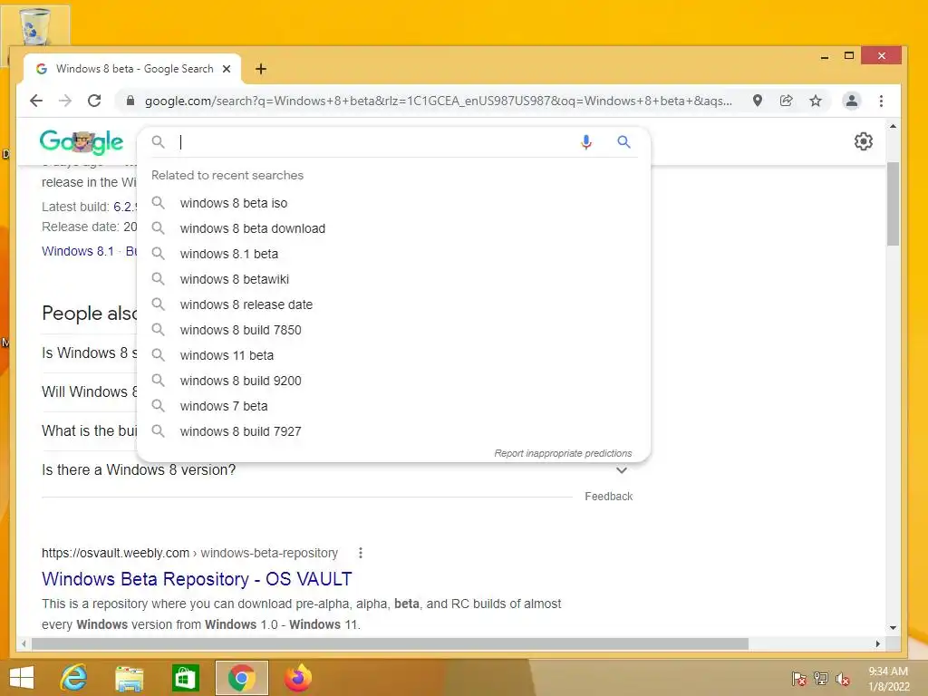
Task: Pick the windows 8 build 9200 suggestion
Action: coord(393,382)
